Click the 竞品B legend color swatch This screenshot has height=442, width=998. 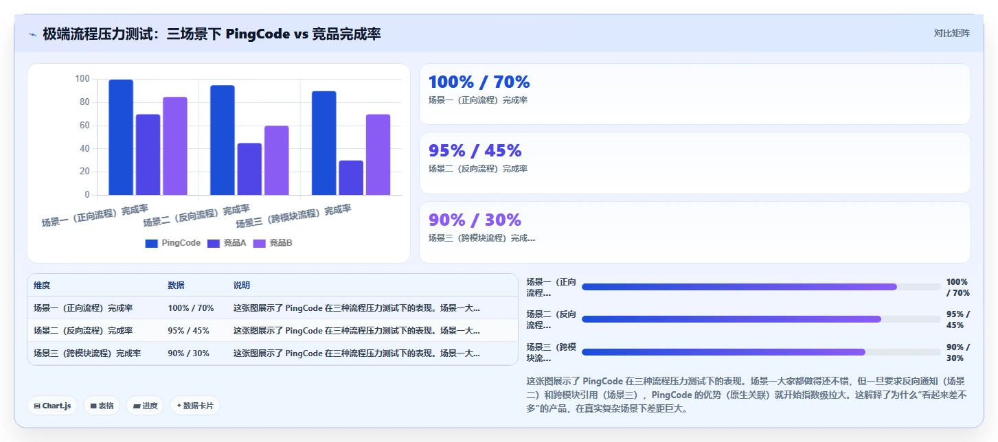click(x=259, y=243)
